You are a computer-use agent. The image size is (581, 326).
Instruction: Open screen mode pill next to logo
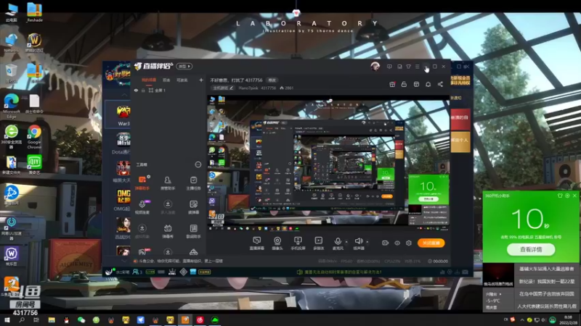[184, 66]
